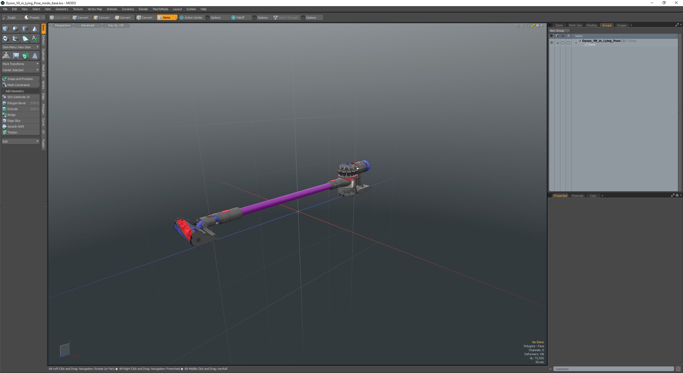Select the Deform vertical tab
This screenshot has height=373, width=683.
click(x=43, y=40)
